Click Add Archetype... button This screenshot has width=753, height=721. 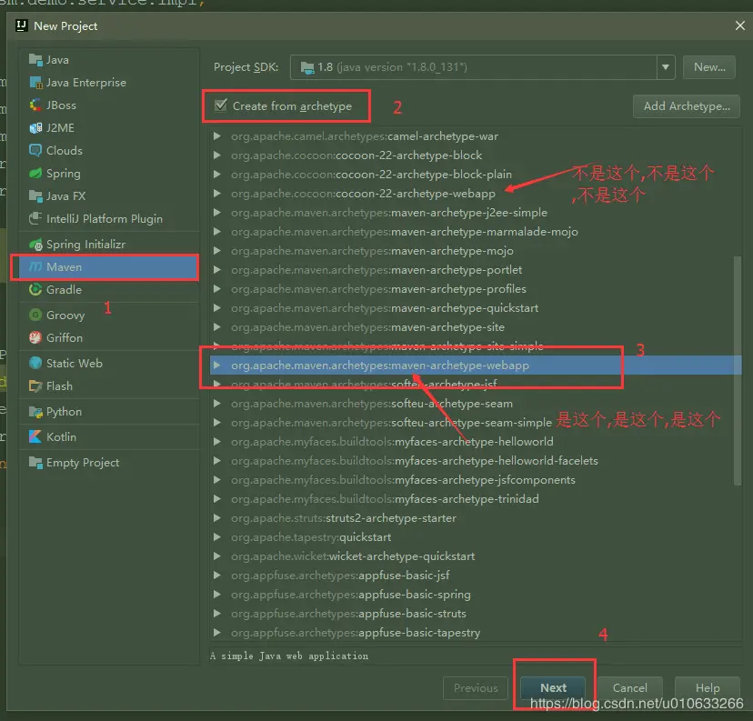point(687,106)
